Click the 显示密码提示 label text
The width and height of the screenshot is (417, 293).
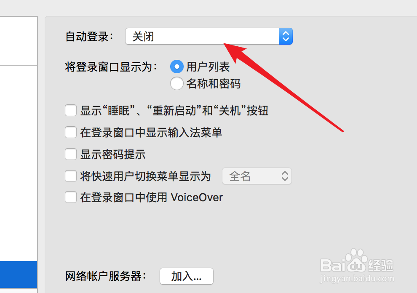pyautogui.click(x=113, y=154)
